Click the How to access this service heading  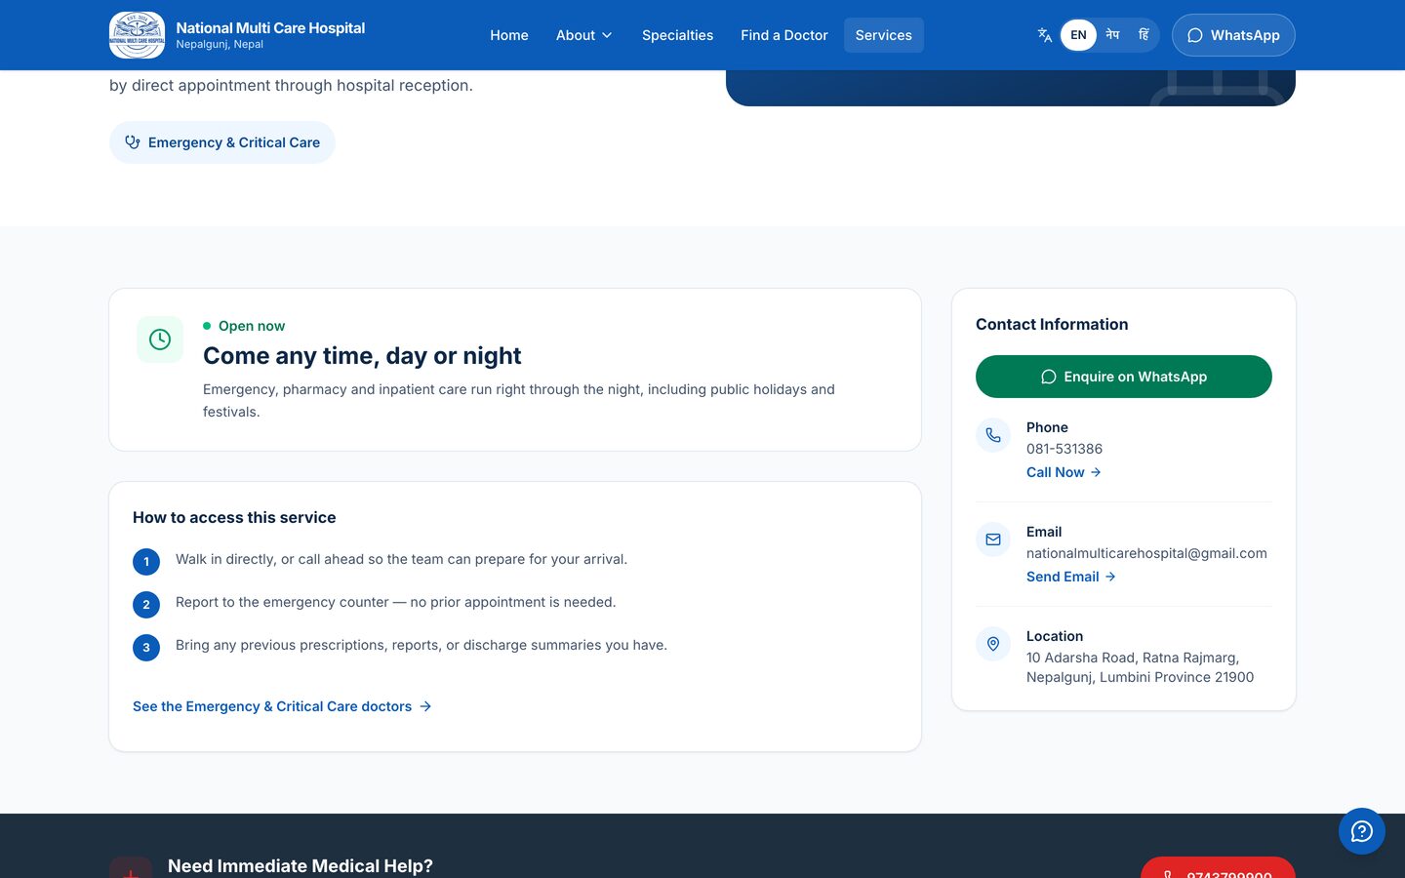[234, 518]
